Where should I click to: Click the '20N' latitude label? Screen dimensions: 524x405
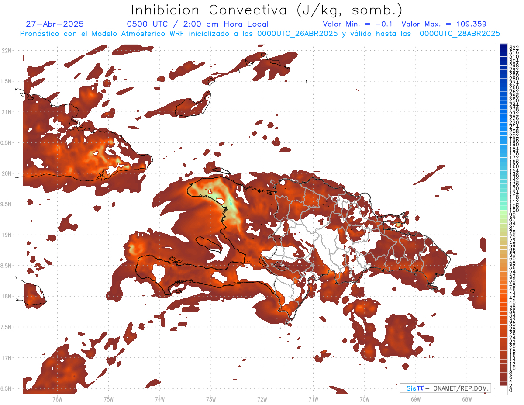coord(7,173)
